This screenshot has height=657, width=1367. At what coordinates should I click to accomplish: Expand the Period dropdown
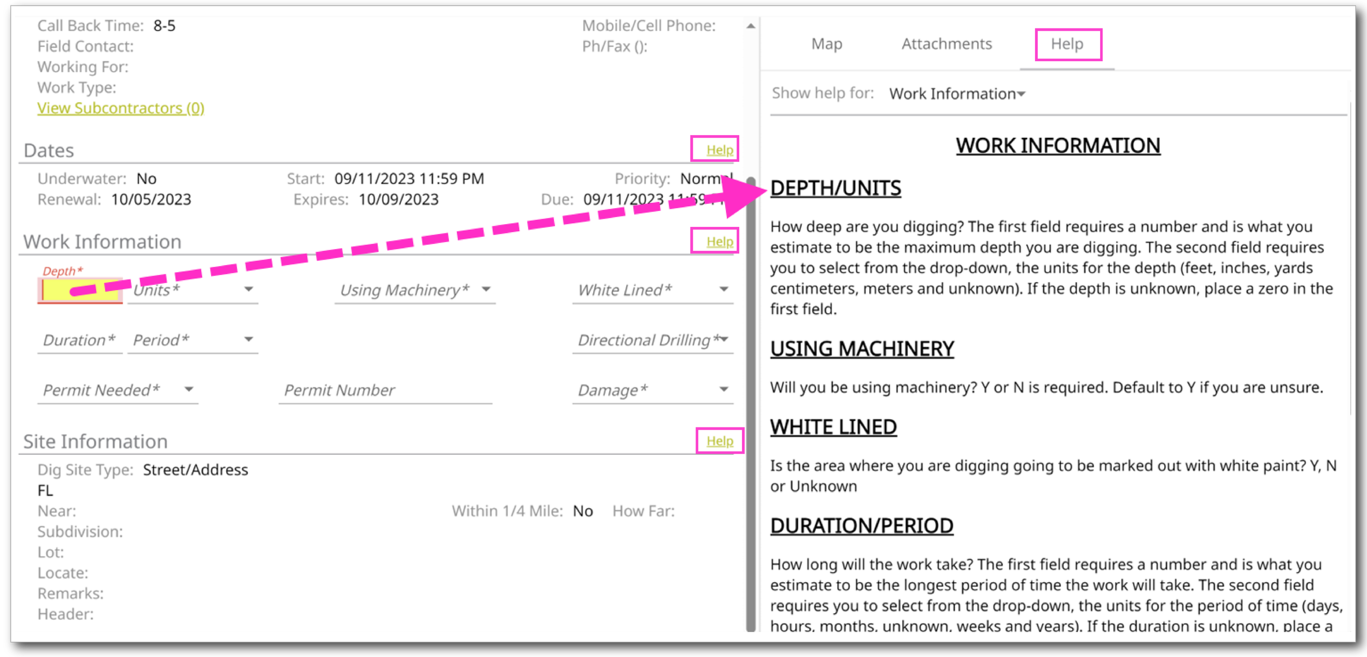click(x=248, y=339)
